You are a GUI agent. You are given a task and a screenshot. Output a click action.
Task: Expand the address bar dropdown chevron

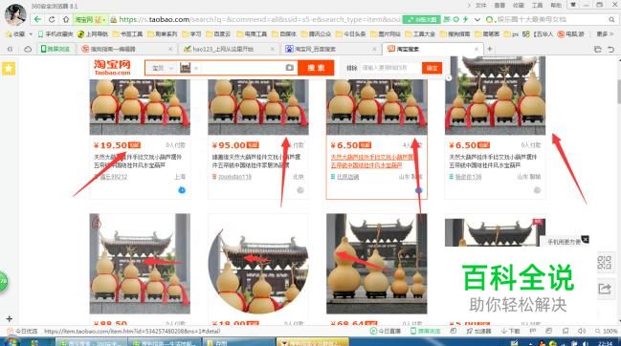tap(477, 19)
